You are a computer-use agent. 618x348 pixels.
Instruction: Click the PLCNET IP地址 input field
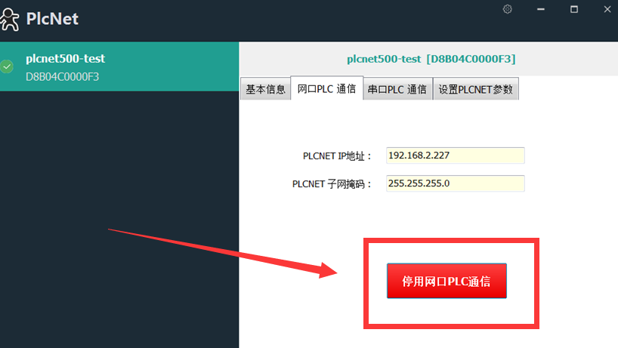[x=455, y=156]
